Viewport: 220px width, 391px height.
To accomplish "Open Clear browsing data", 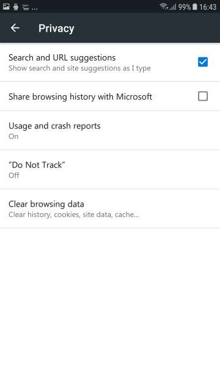I will pyautogui.click(x=110, y=208).
